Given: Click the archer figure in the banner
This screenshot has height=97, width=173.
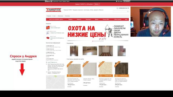Looking at the screenshot, I should coord(108,31).
